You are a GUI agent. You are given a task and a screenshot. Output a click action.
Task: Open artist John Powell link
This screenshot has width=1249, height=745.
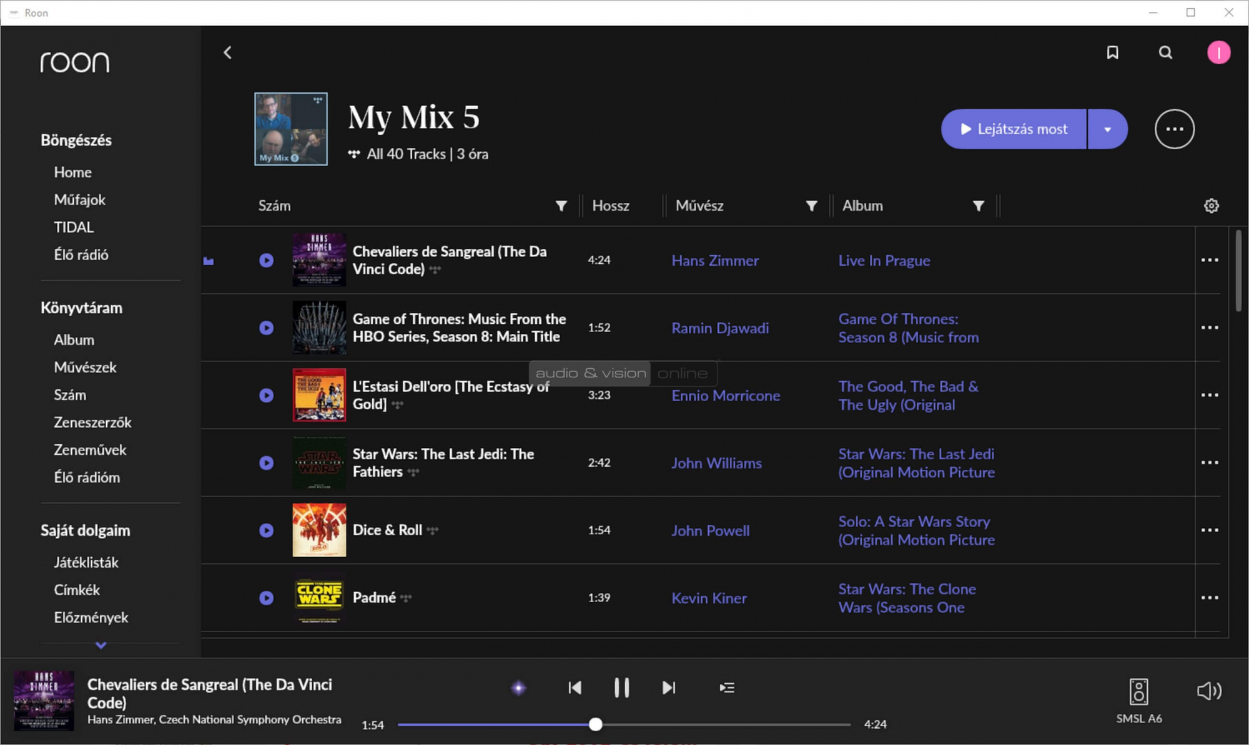click(710, 530)
